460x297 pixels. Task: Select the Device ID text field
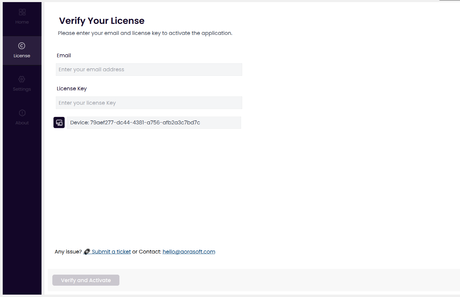coord(153,123)
